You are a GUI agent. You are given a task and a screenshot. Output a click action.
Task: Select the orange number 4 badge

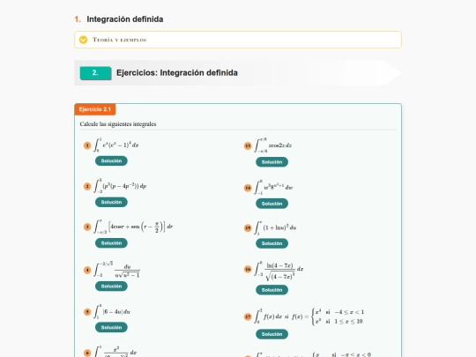(87, 270)
